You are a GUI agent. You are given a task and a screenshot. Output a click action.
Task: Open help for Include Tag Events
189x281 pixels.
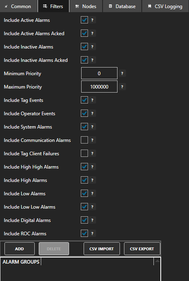click(x=92, y=100)
